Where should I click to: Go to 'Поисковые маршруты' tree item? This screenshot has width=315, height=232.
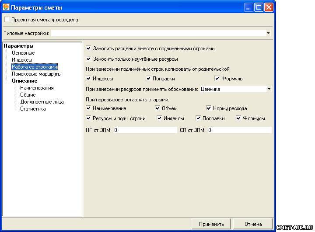pyautogui.click(x=36, y=74)
